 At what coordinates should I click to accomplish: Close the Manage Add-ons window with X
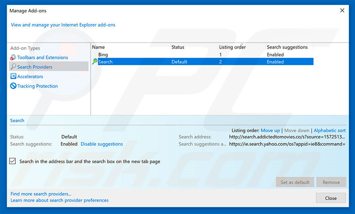tap(342, 10)
